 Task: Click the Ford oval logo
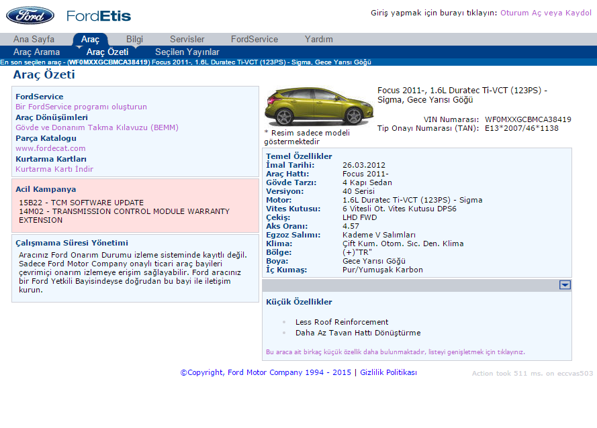(30, 15)
